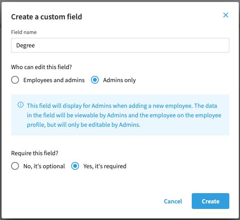The height and width of the screenshot is (220, 240).
Task: Click the 'No, it's optional' label text
Action: pos(44,166)
